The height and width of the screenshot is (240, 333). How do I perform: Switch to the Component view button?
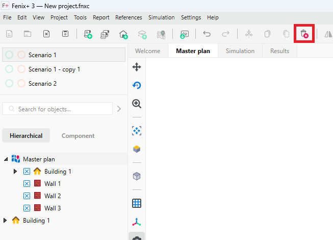[78, 136]
